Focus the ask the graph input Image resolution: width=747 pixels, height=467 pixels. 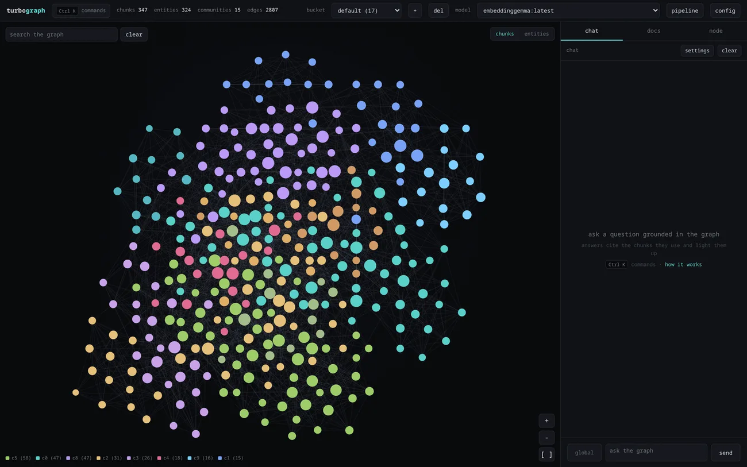pyautogui.click(x=656, y=453)
